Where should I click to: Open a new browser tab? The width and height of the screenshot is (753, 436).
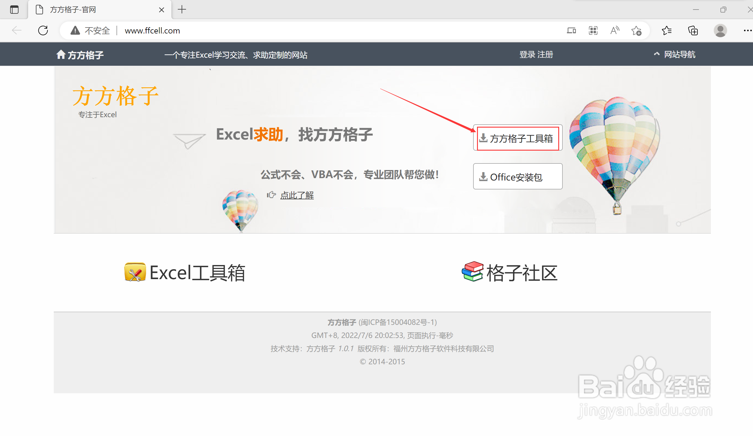(x=182, y=10)
